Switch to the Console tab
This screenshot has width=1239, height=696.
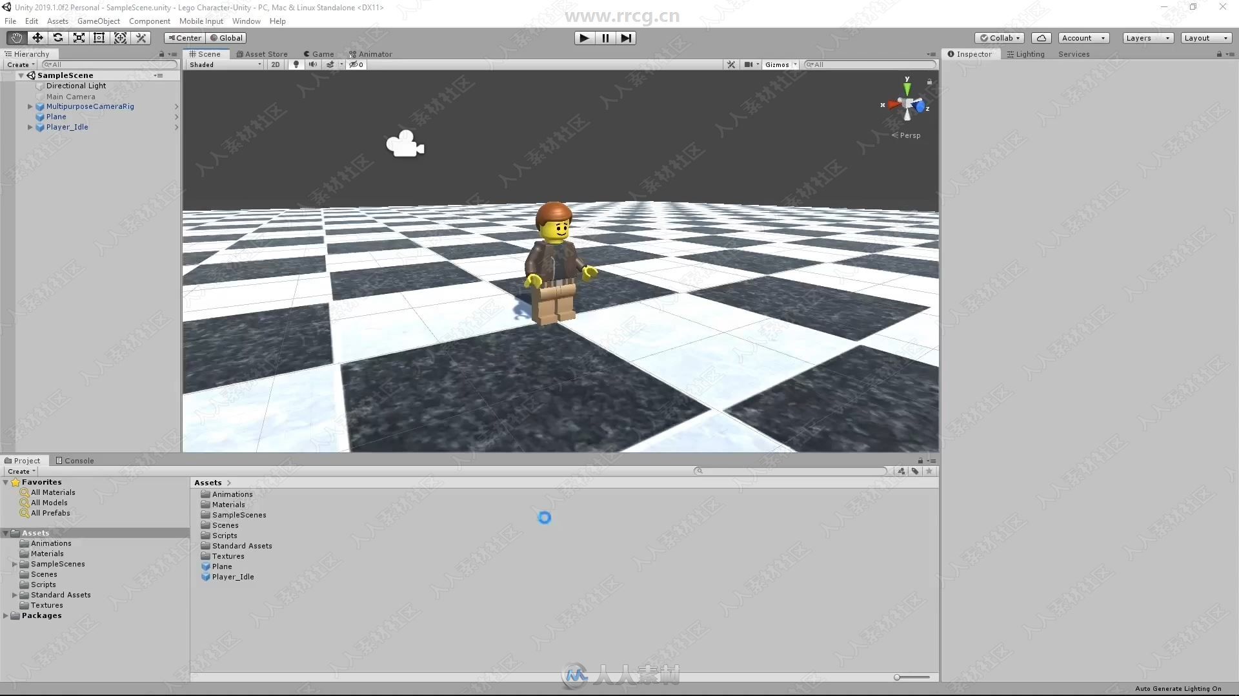pos(75,461)
